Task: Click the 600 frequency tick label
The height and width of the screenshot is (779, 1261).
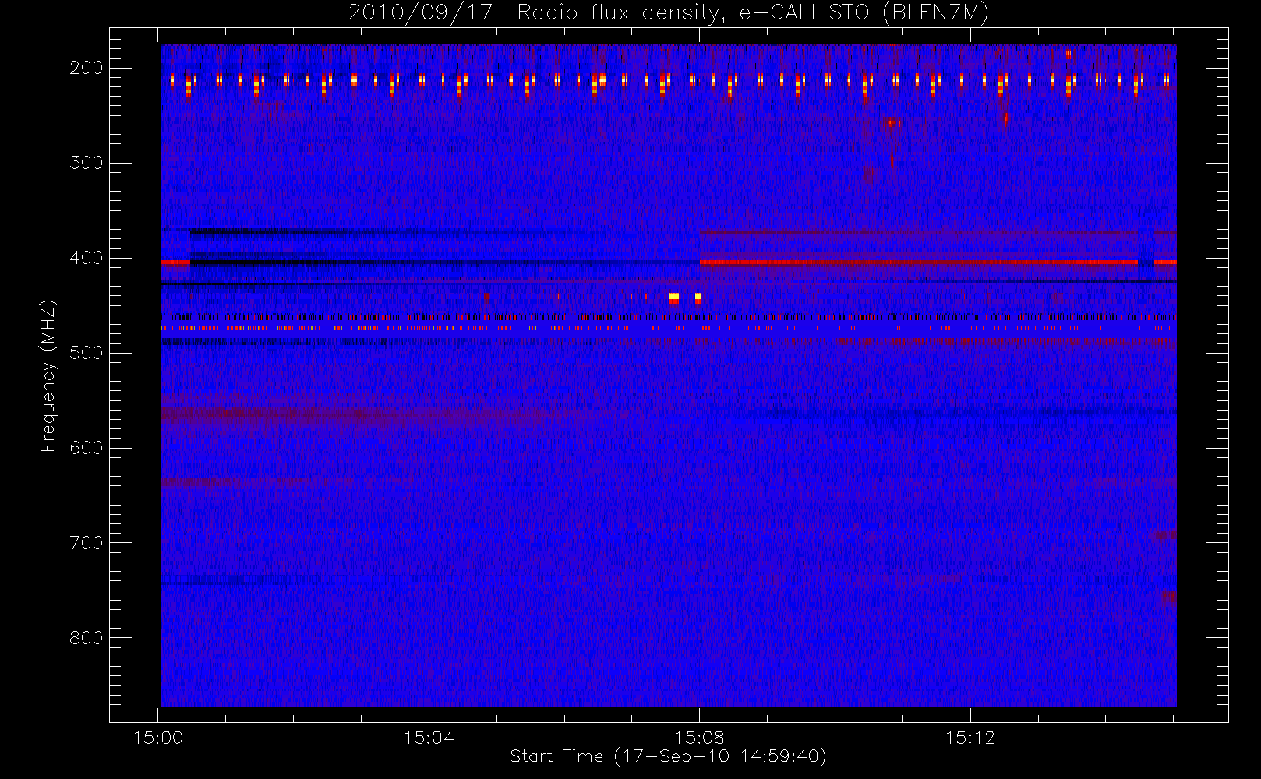Action: click(x=87, y=448)
